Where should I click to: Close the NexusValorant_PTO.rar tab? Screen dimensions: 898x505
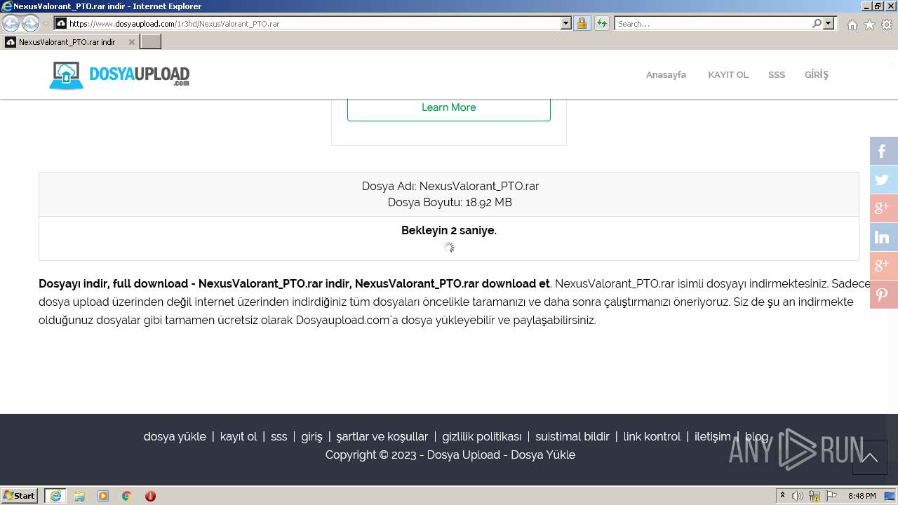131,42
